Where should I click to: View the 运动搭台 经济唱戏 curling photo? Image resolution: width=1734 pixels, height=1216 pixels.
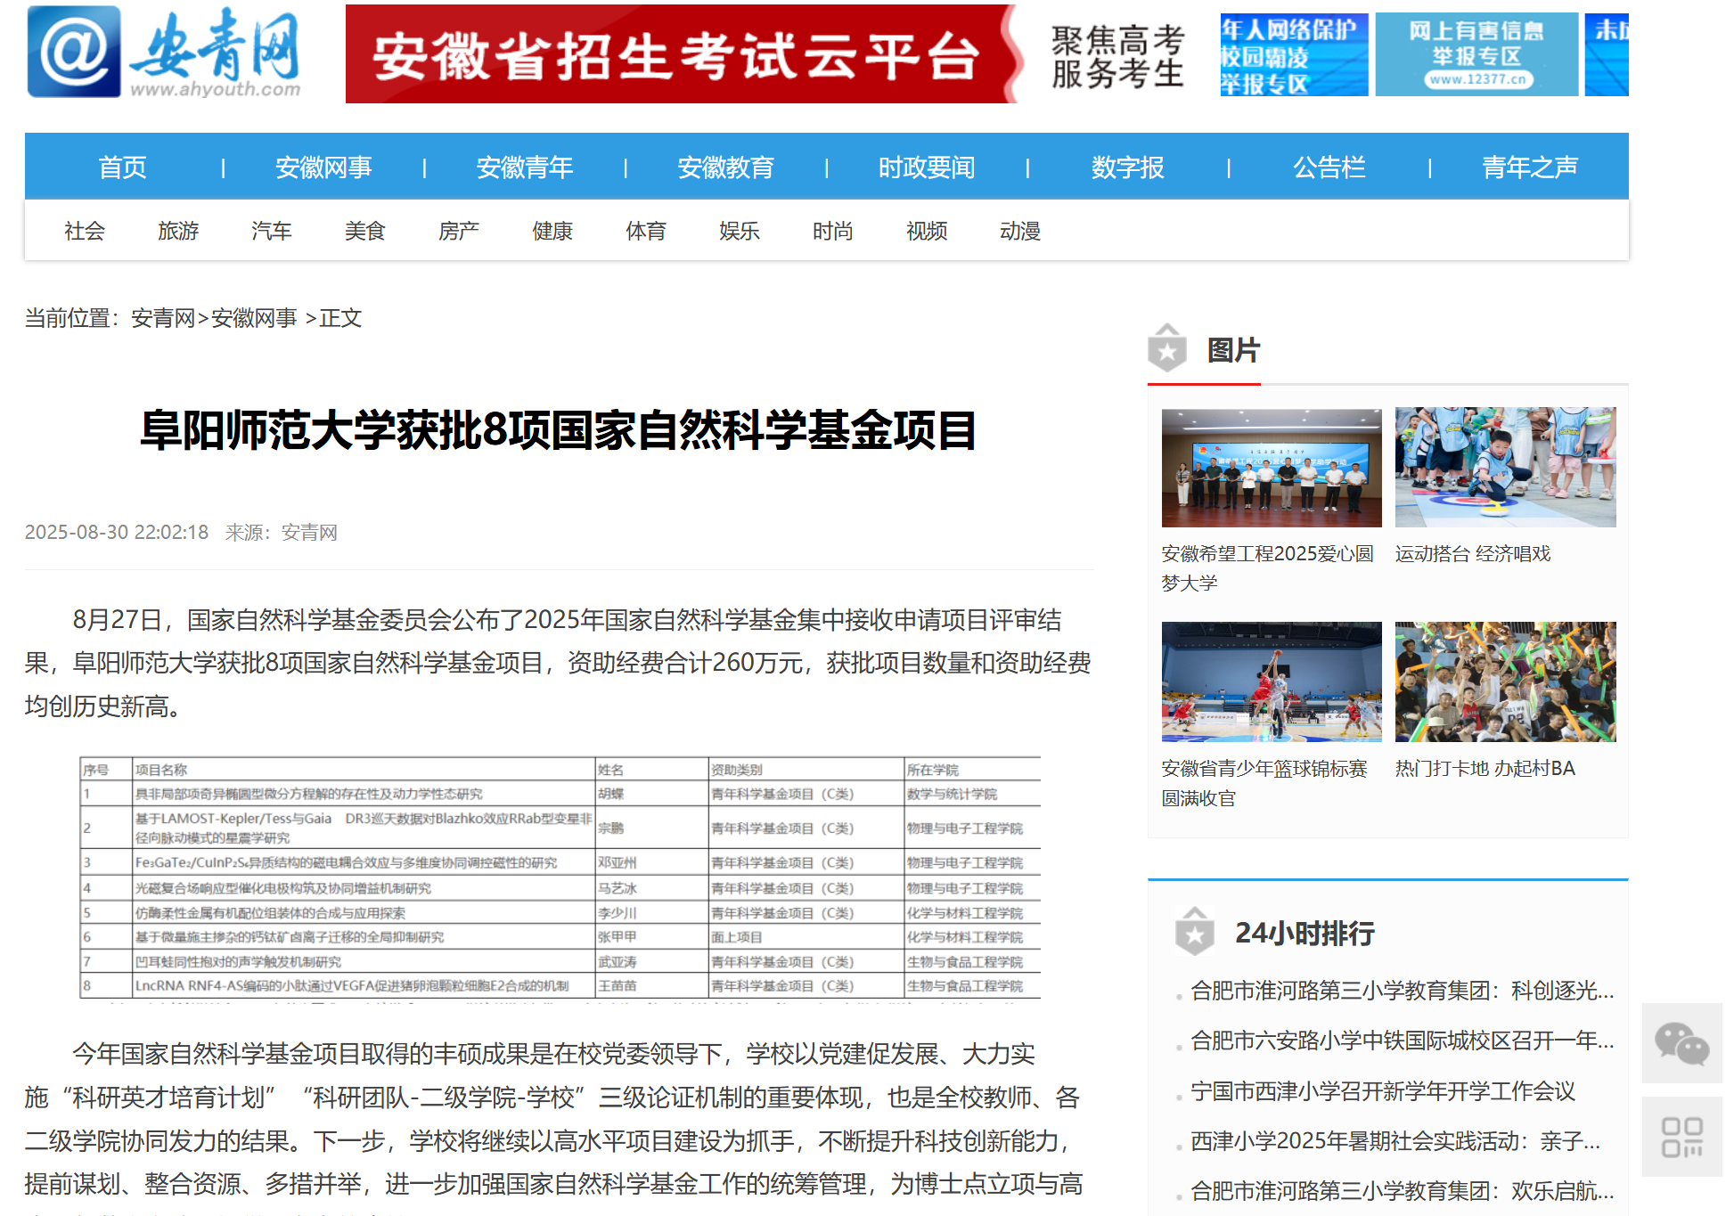coord(1504,468)
